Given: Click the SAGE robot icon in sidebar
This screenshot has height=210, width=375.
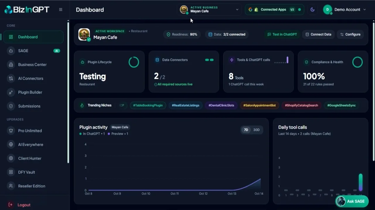Looking at the screenshot, I should 11,51.
